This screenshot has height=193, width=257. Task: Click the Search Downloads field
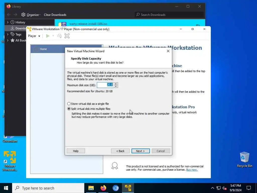coord(170,15)
